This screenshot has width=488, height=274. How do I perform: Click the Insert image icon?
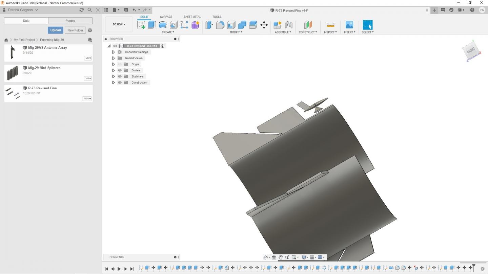point(349,25)
